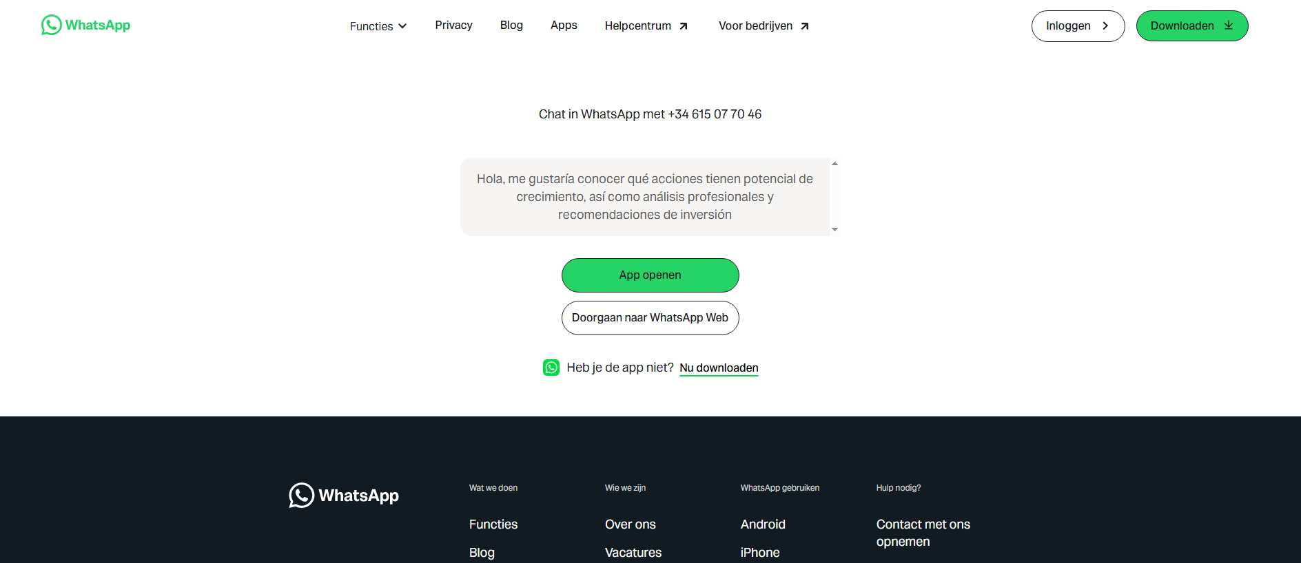This screenshot has width=1301, height=563.
Task: Click the download arrow icon on Downloaden
Action: pyautogui.click(x=1229, y=25)
